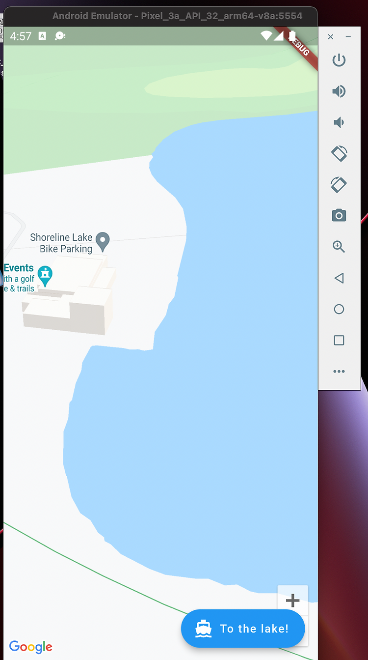The height and width of the screenshot is (660, 368).
Task: Open the extended controls three-dots menu
Action: click(339, 372)
